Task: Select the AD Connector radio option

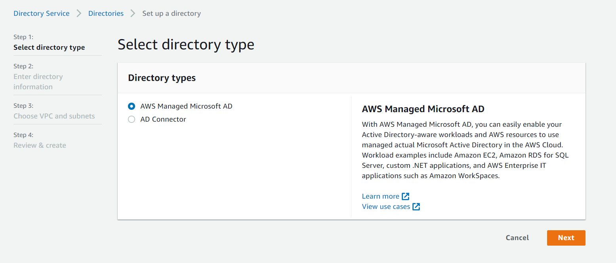Action: click(x=132, y=119)
